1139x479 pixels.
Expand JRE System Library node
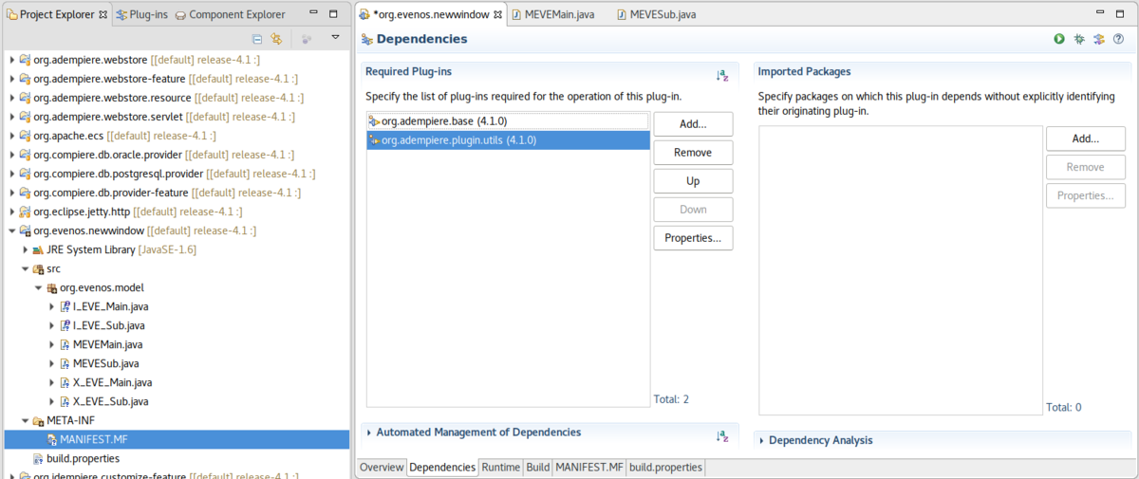tap(26, 249)
